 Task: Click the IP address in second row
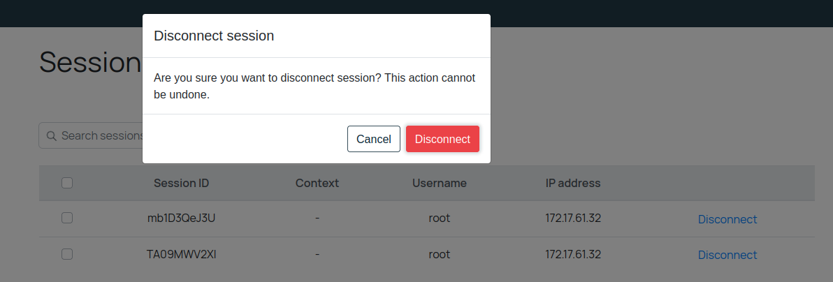(x=573, y=254)
